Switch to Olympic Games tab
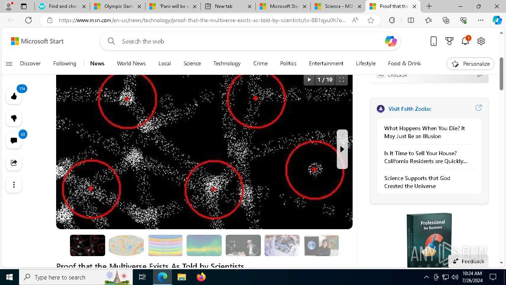The height and width of the screenshot is (285, 506). pos(117,6)
